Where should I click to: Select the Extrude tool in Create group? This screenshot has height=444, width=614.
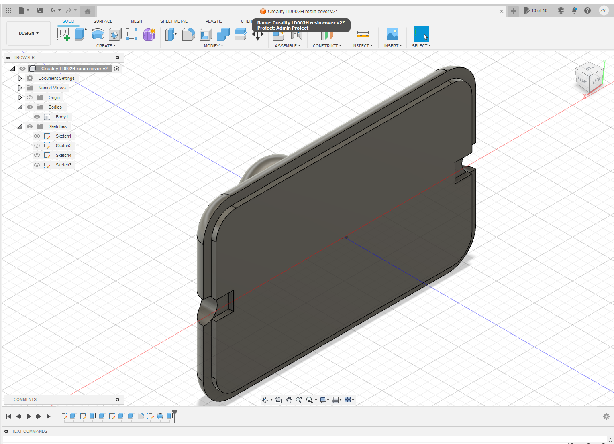(80, 34)
